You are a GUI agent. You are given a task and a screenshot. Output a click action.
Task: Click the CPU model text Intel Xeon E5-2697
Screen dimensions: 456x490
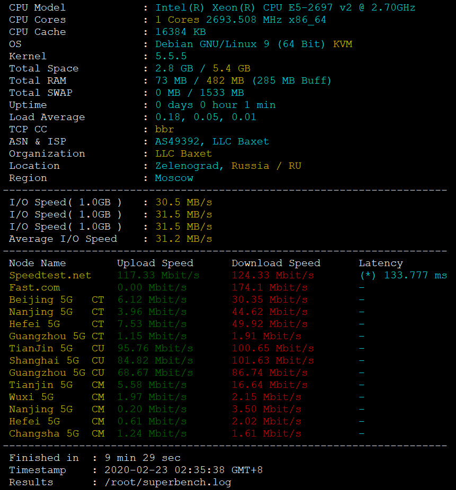pyautogui.click(x=285, y=7)
